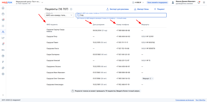Click the info icon next to Пациенты
This screenshot has height=102, width=207.
tap(71, 9)
